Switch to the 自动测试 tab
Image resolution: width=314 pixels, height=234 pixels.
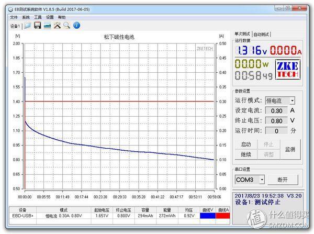tap(262, 34)
